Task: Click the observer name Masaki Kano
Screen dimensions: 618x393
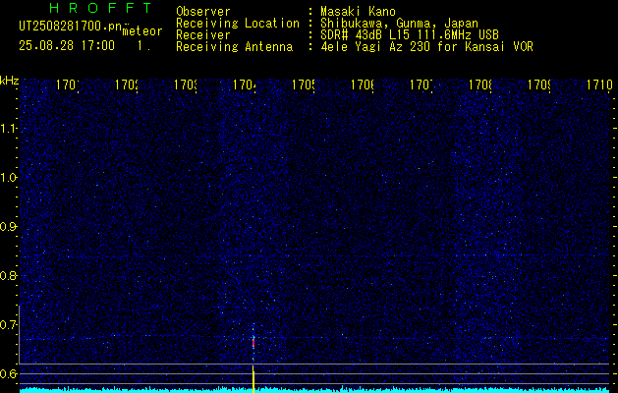Action: pos(358,12)
